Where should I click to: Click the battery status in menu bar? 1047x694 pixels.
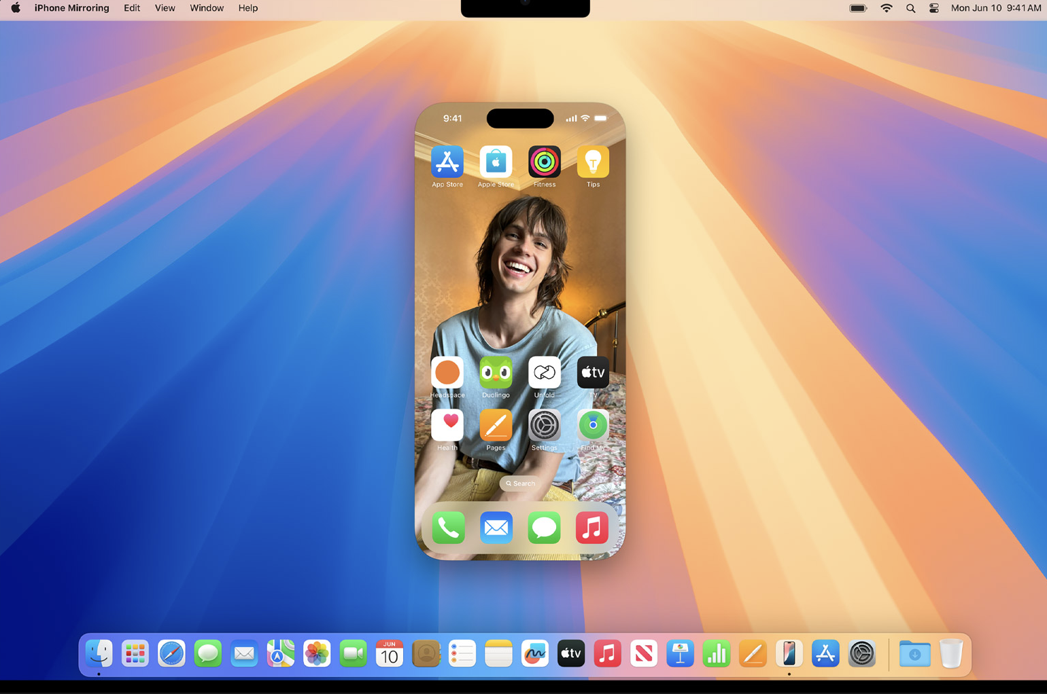(x=859, y=8)
